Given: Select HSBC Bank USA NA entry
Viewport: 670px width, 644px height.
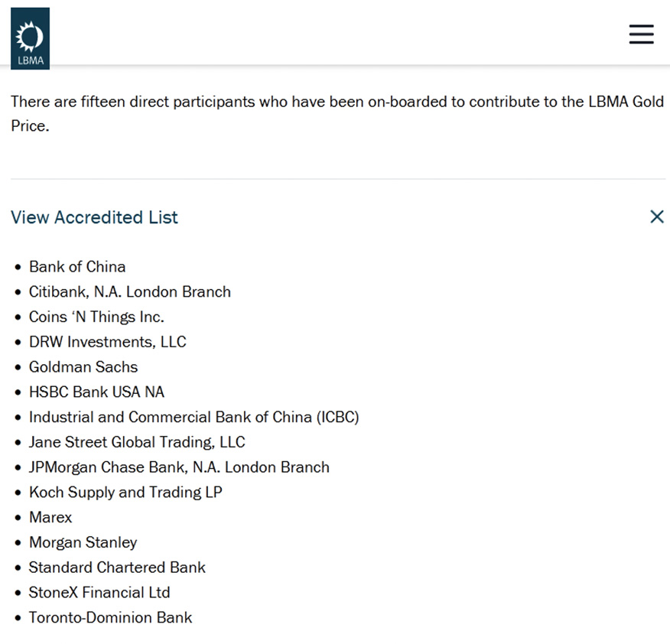Looking at the screenshot, I should click(96, 392).
